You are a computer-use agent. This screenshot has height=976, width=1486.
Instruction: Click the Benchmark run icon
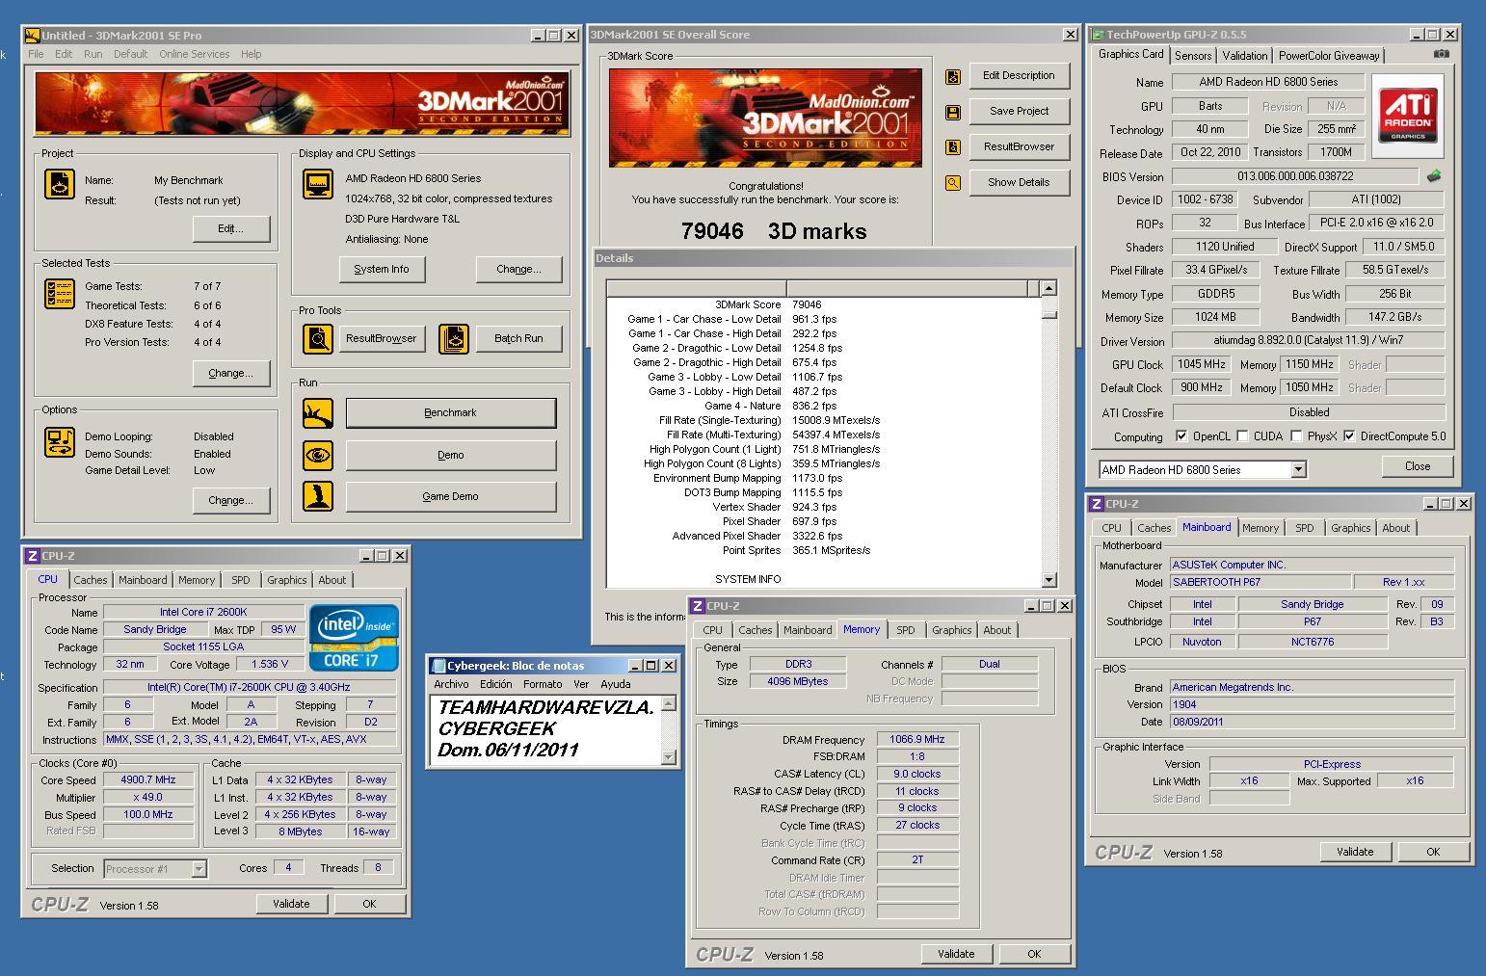click(x=318, y=412)
